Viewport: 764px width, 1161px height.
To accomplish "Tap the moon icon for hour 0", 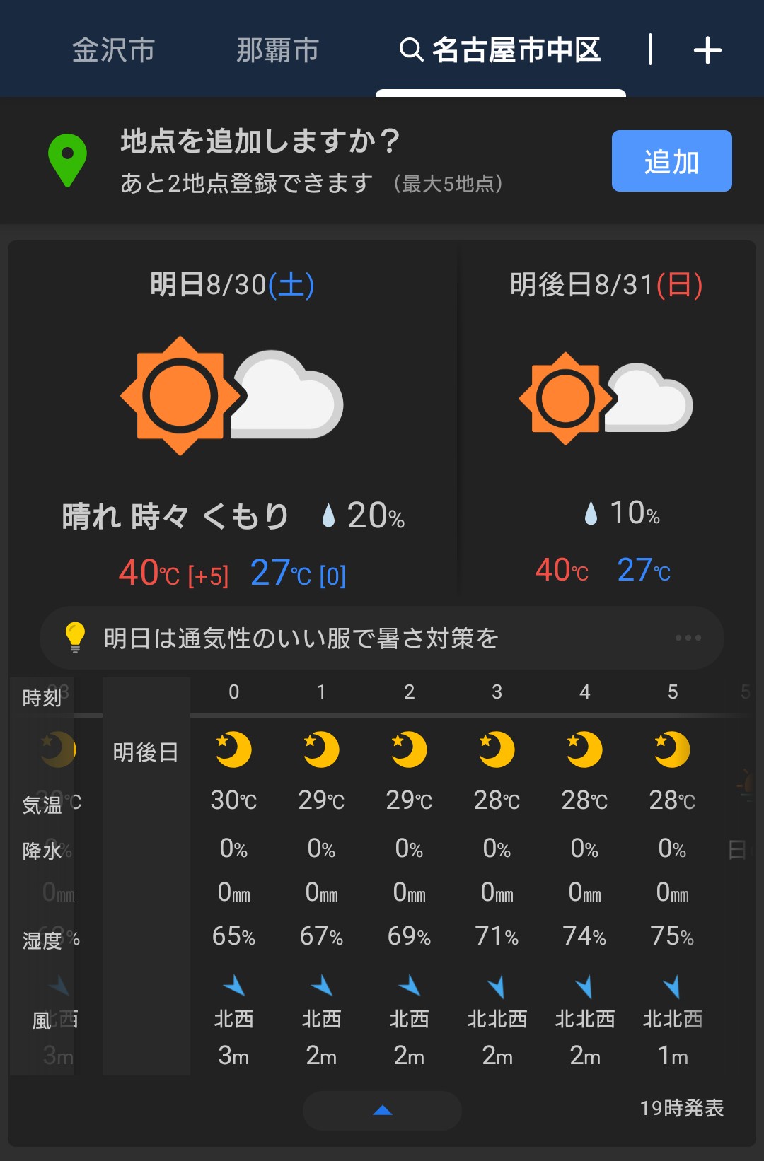I will pyautogui.click(x=233, y=749).
